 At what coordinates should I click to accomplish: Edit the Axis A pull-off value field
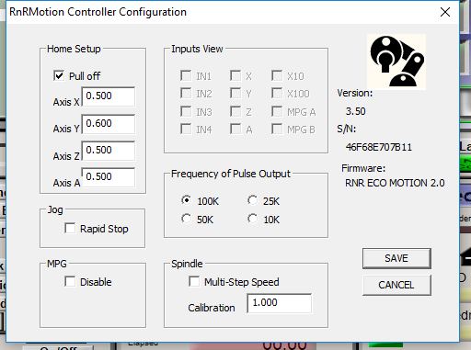coord(109,177)
